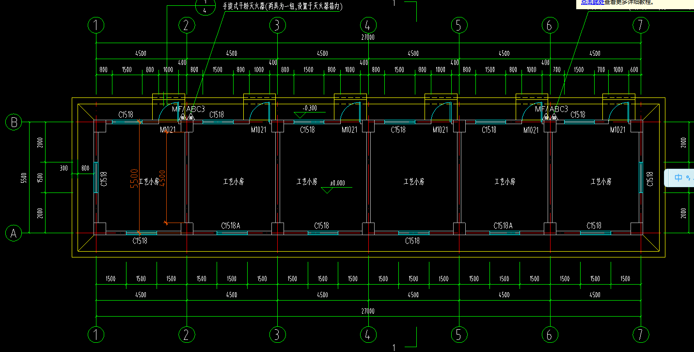Screen dimensions: 694x352
Task: Click the top axis bubble numbered 1
Action: (96, 25)
